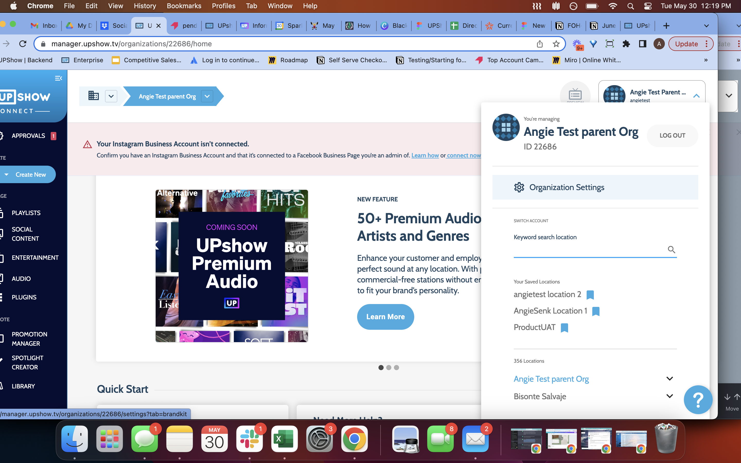Screen dimensions: 741x463
Task: Open the History menu in menu bar
Action: [x=145, y=6]
